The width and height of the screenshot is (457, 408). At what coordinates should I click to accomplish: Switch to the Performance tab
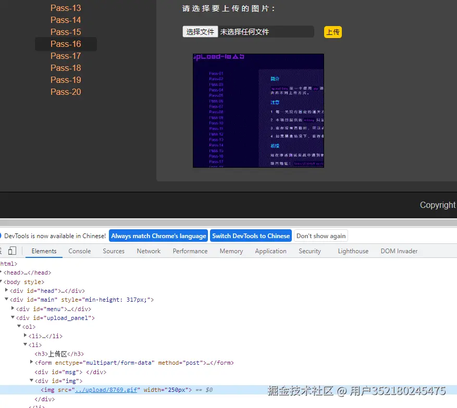(190, 251)
